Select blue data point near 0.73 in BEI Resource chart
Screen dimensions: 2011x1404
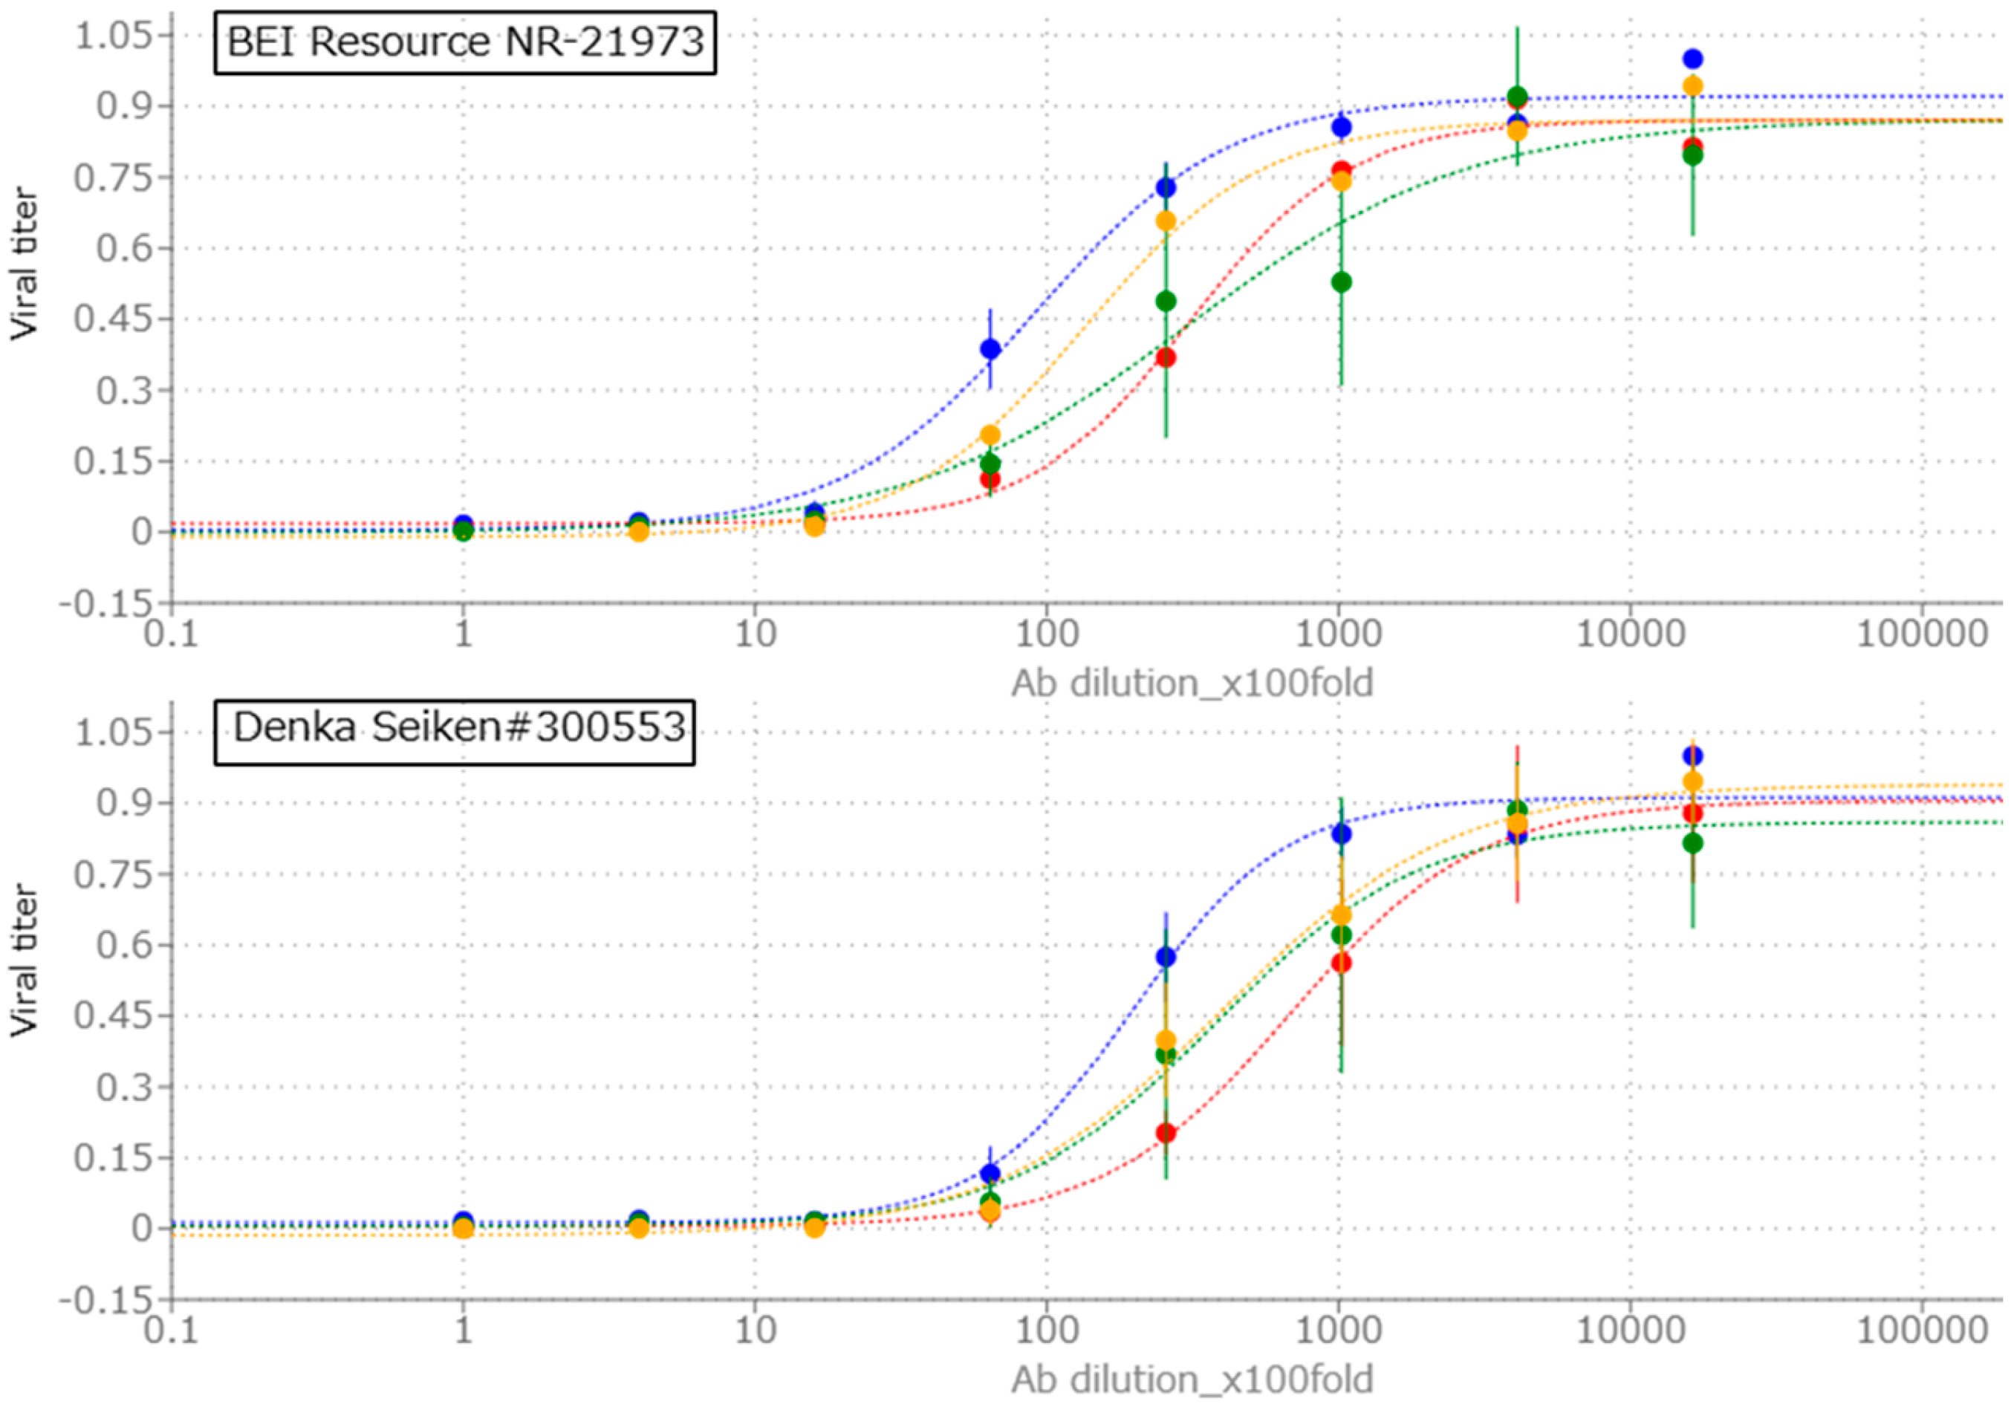pos(1166,187)
